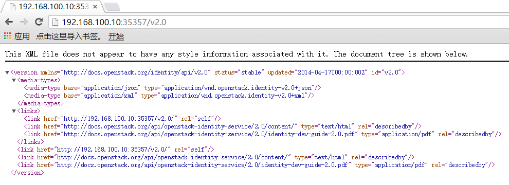
Task: Click the identity-dev-guide-2.0.pdf line inside links
Action: 263,134
